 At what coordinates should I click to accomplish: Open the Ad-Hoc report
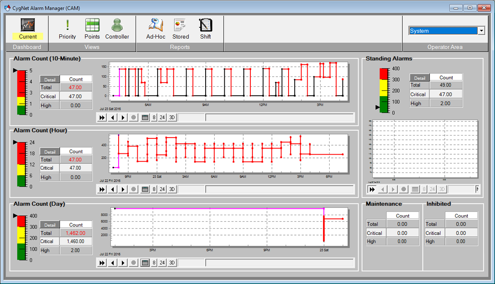click(155, 29)
